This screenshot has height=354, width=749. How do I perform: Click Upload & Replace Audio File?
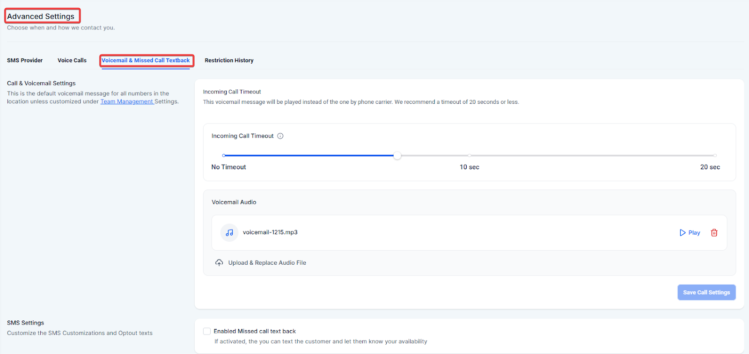pos(267,263)
